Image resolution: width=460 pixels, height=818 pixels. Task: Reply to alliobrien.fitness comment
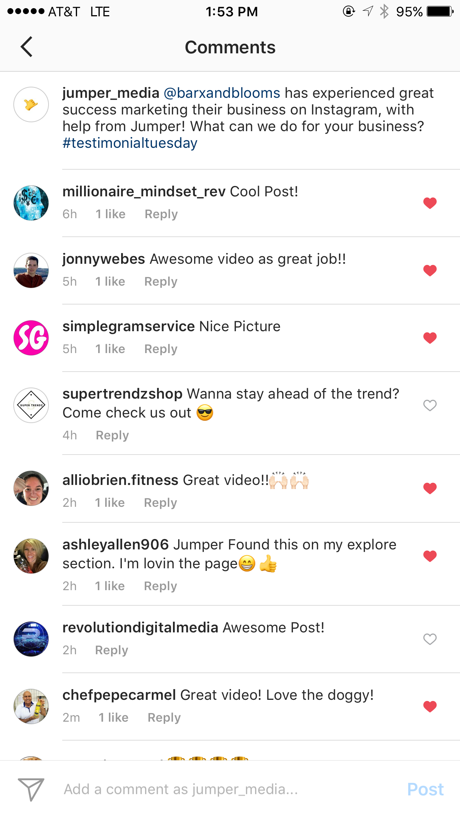160,503
